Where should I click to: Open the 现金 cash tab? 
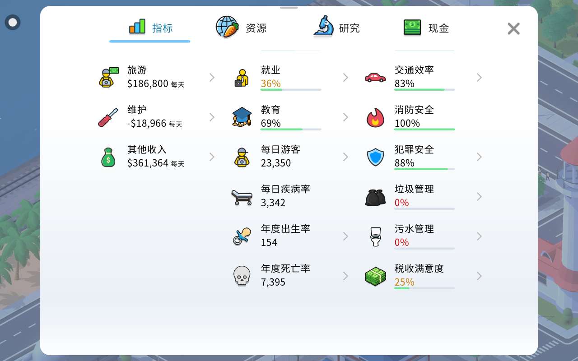(426, 28)
